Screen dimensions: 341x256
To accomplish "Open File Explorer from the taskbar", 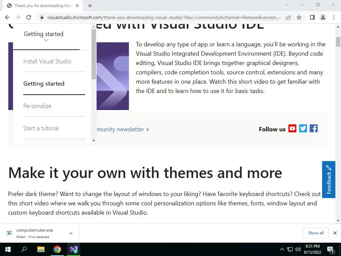I will point(41,249).
